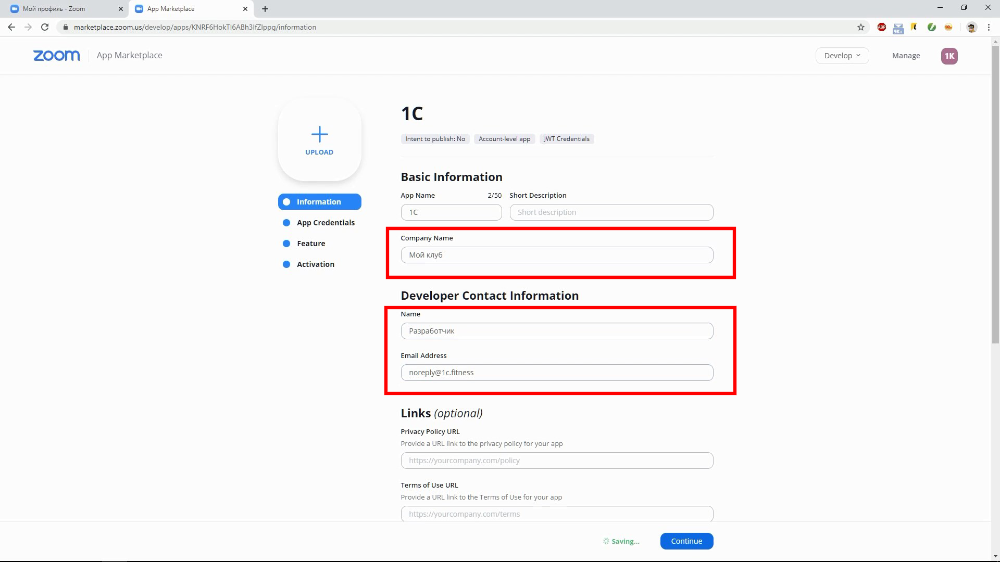This screenshot has height=562, width=1000.
Task: Close the App Marketplace tab
Action: (245, 9)
